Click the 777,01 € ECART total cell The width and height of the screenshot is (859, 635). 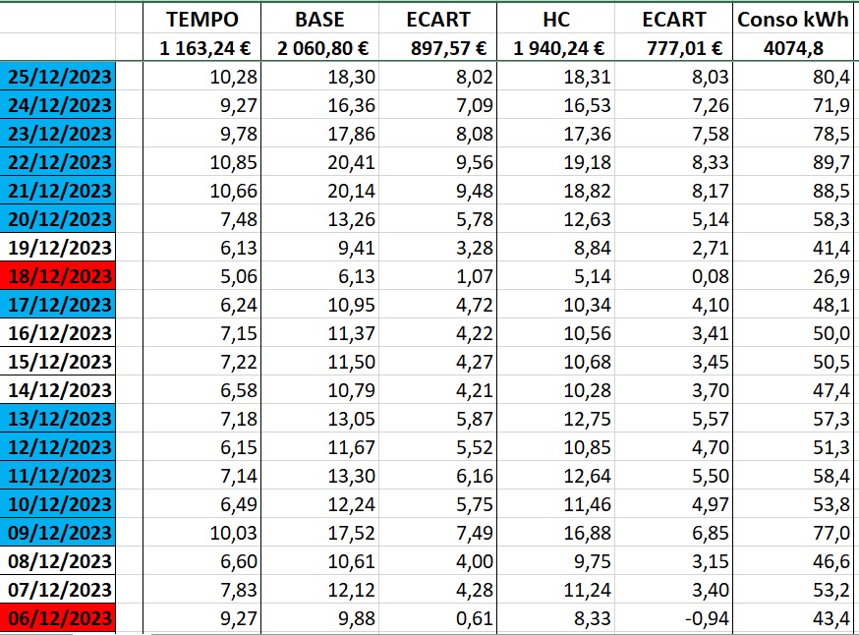(674, 47)
